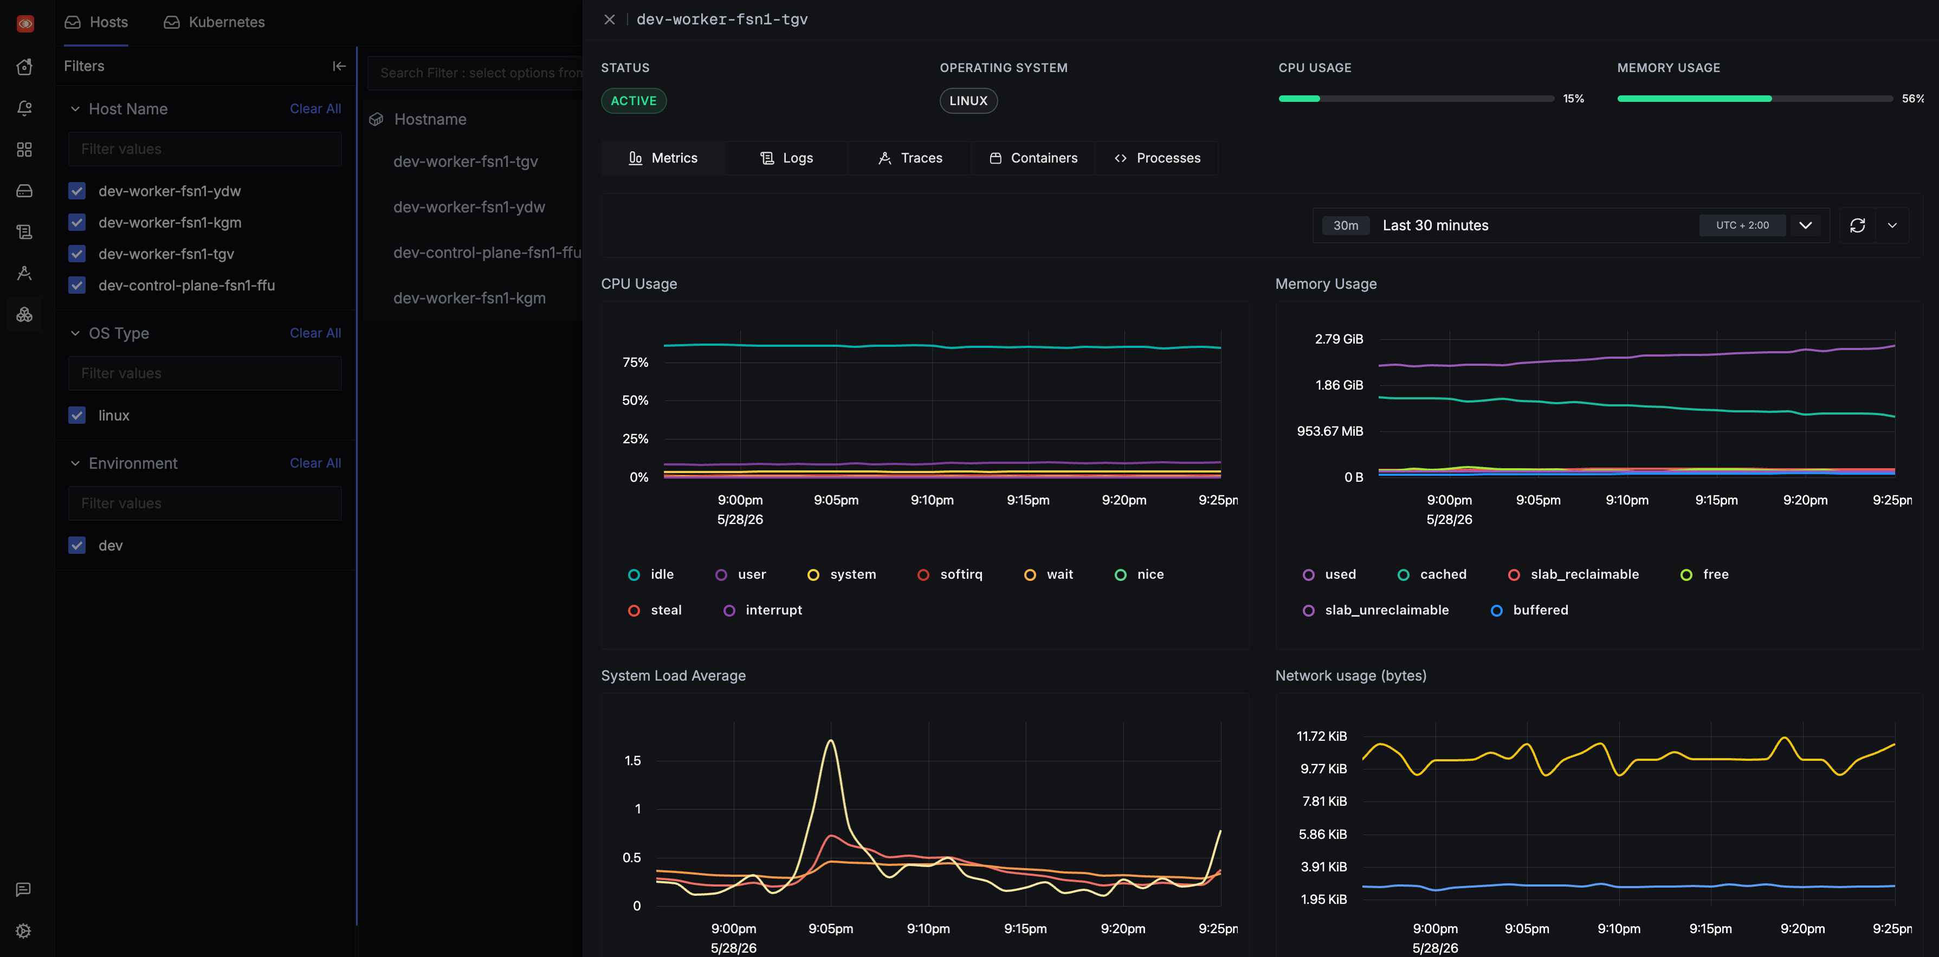The width and height of the screenshot is (1939, 957).
Task: Open the Dashboards grid icon in sidebar
Action: click(x=24, y=149)
